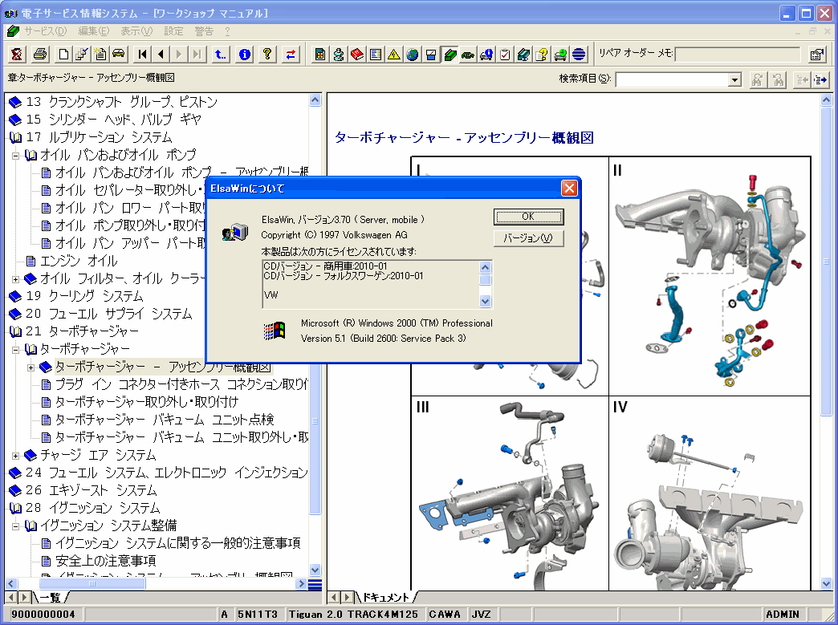
Task: Close the ElsaWinについて dialog
Action: (x=569, y=188)
